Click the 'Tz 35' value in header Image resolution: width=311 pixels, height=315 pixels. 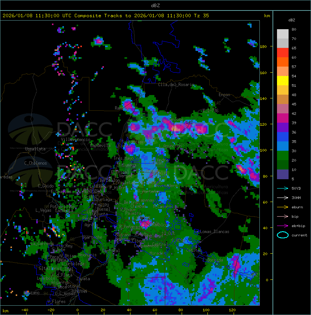click(x=201, y=16)
